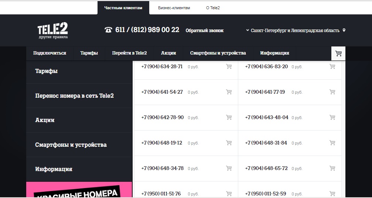Open the shopping cart in navigation bar

click(x=338, y=53)
